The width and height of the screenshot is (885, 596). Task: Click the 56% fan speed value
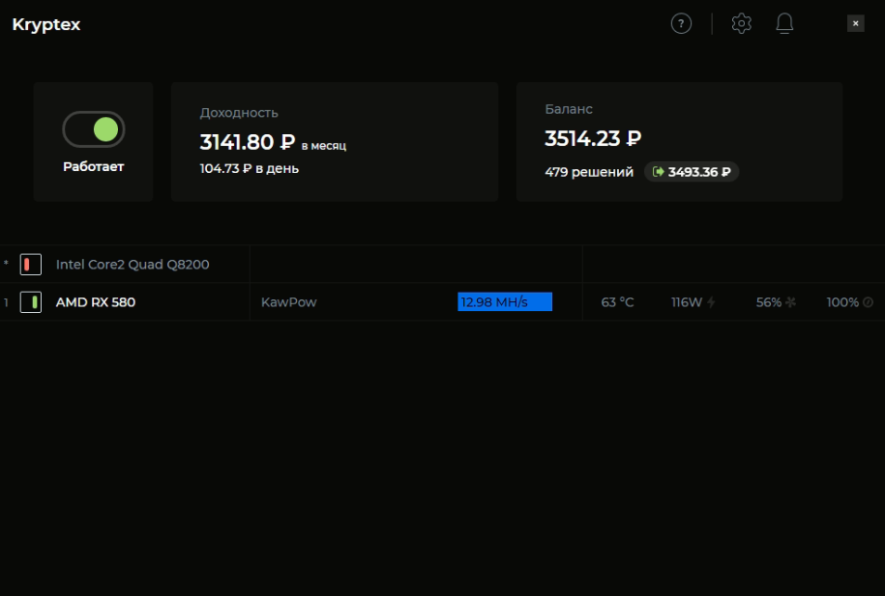pyautogui.click(x=769, y=302)
